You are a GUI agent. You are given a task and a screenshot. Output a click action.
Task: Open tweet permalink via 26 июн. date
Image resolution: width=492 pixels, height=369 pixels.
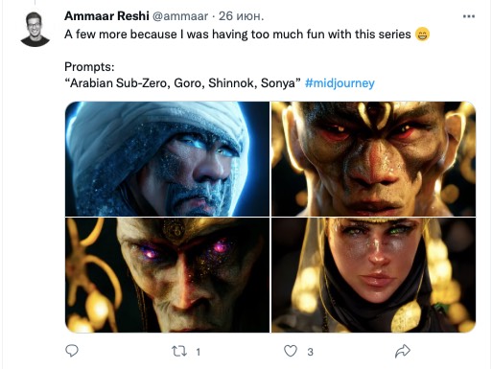[x=241, y=16]
